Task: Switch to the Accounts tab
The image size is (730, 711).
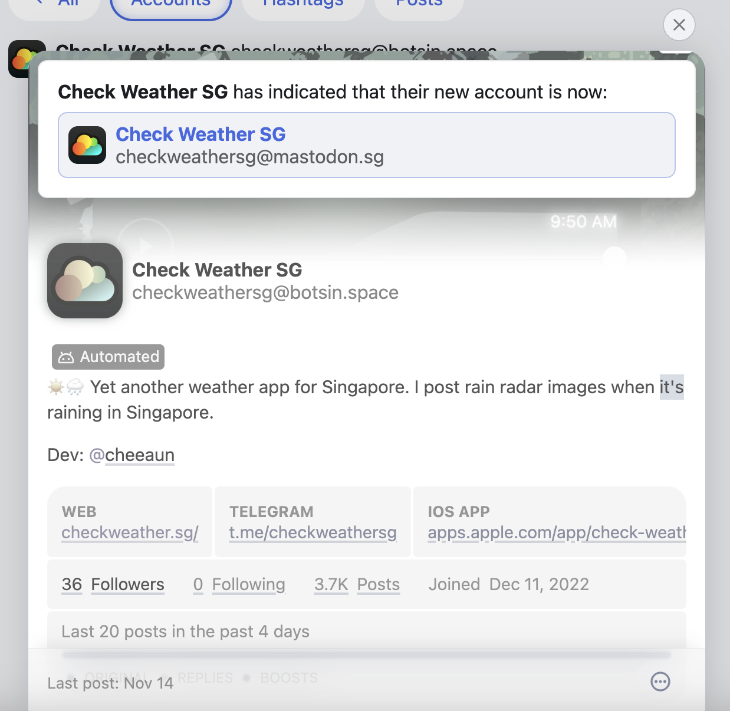Action: pyautogui.click(x=171, y=6)
